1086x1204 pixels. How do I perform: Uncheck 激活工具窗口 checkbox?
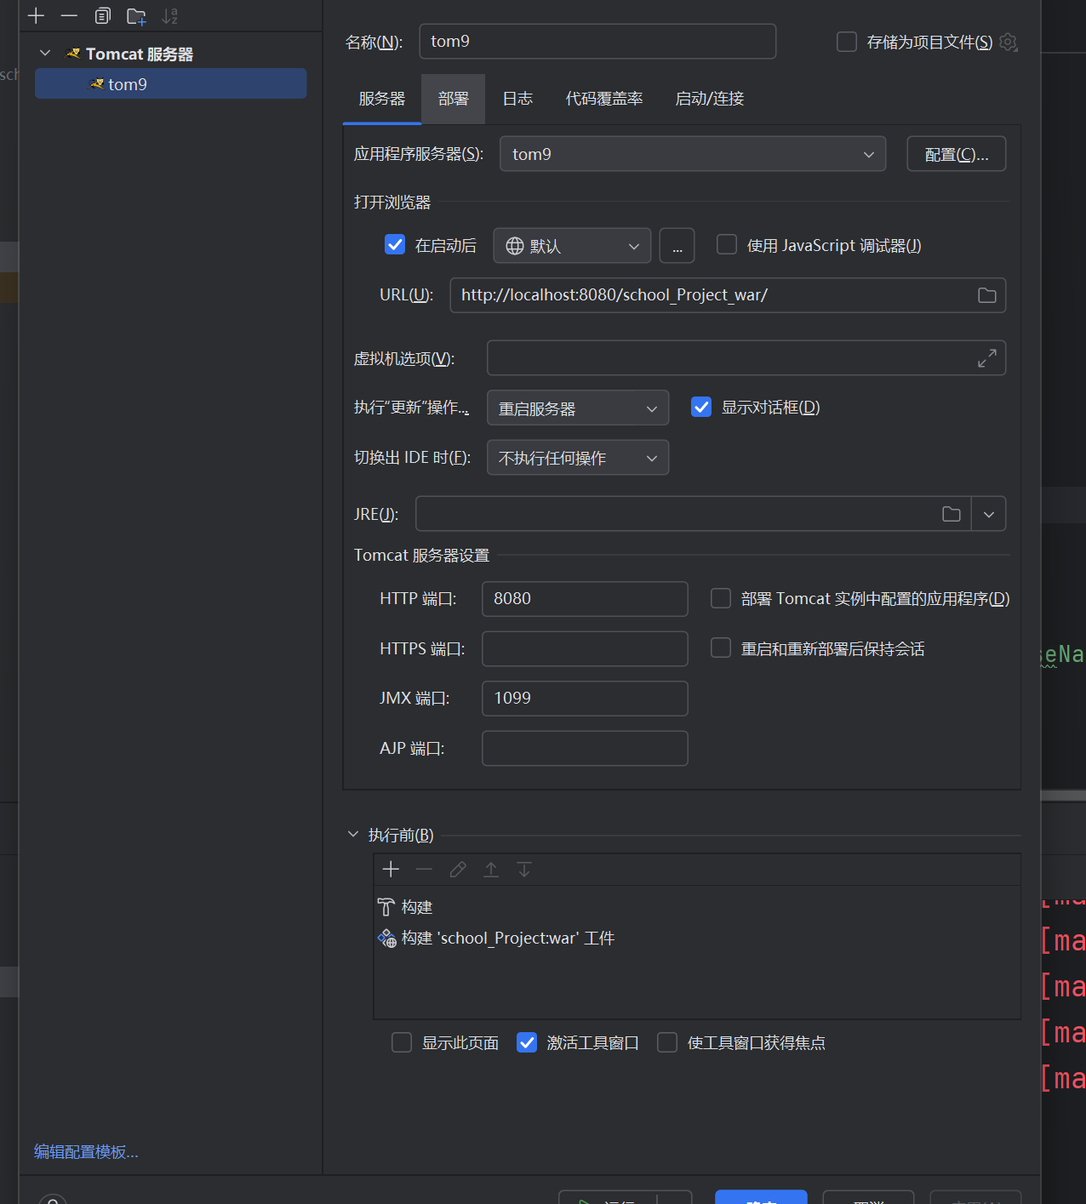click(527, 1042)
